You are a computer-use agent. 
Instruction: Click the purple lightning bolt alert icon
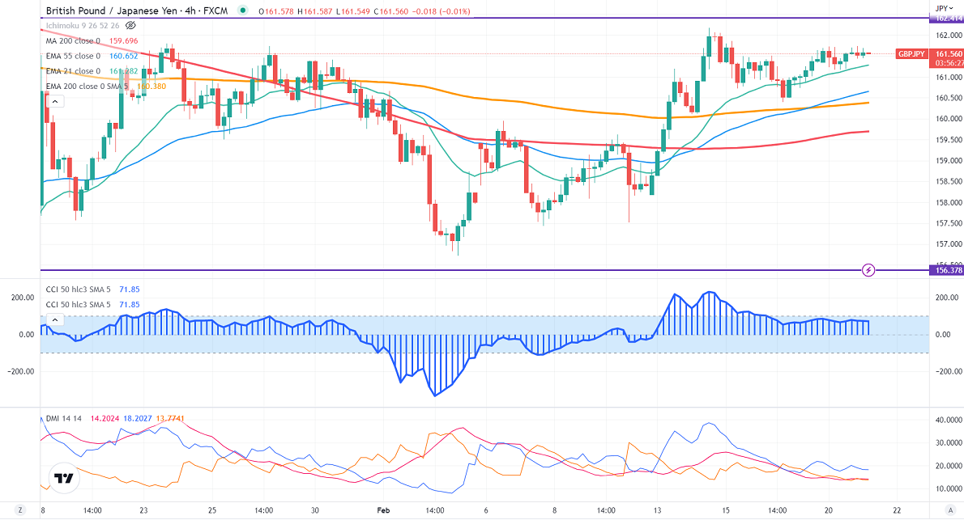(x=868, y=269)
